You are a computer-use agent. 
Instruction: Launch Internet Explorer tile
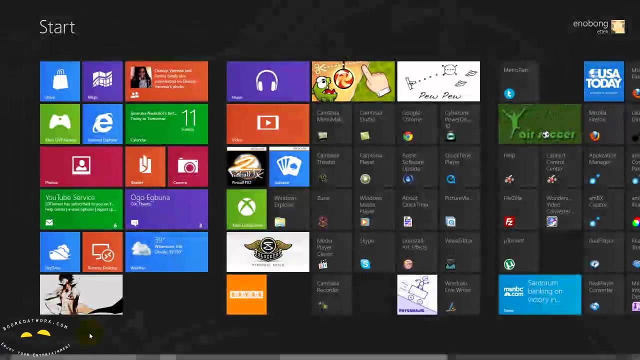click(x=102, y=124)
